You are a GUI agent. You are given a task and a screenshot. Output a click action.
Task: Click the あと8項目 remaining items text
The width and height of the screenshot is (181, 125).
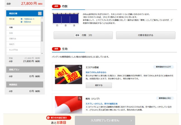coord(58,122)
